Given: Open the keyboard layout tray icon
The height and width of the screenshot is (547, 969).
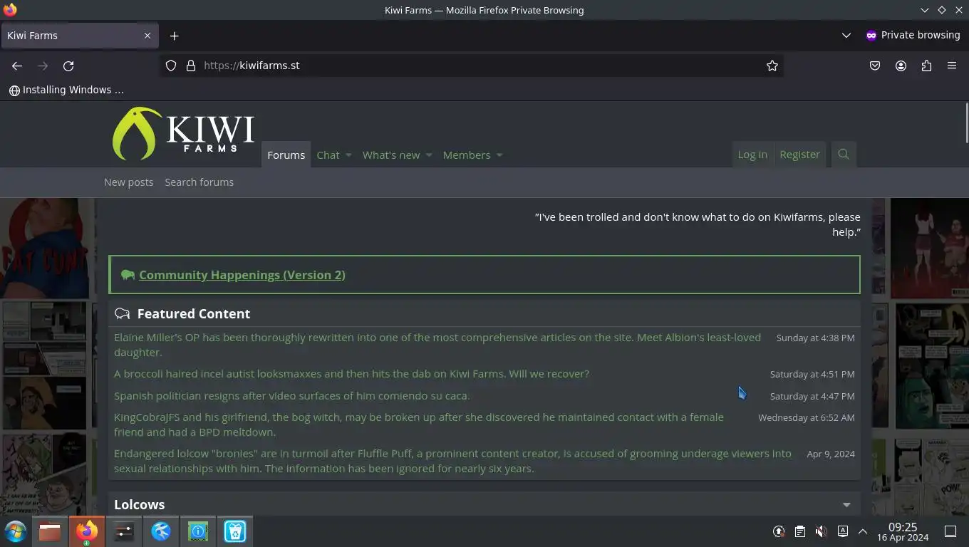Looking at the screenshot, I should 843,531.
